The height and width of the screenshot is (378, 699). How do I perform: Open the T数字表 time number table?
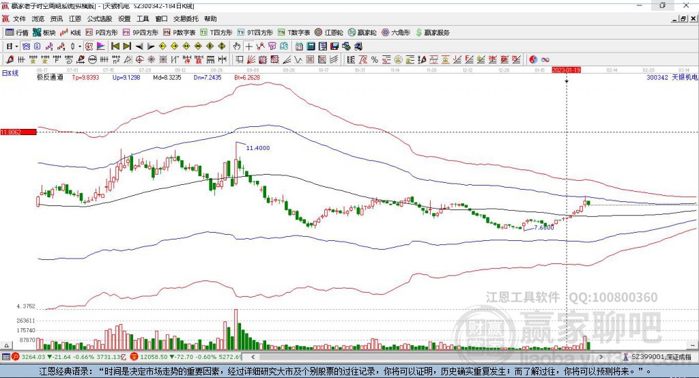(294, 33)
